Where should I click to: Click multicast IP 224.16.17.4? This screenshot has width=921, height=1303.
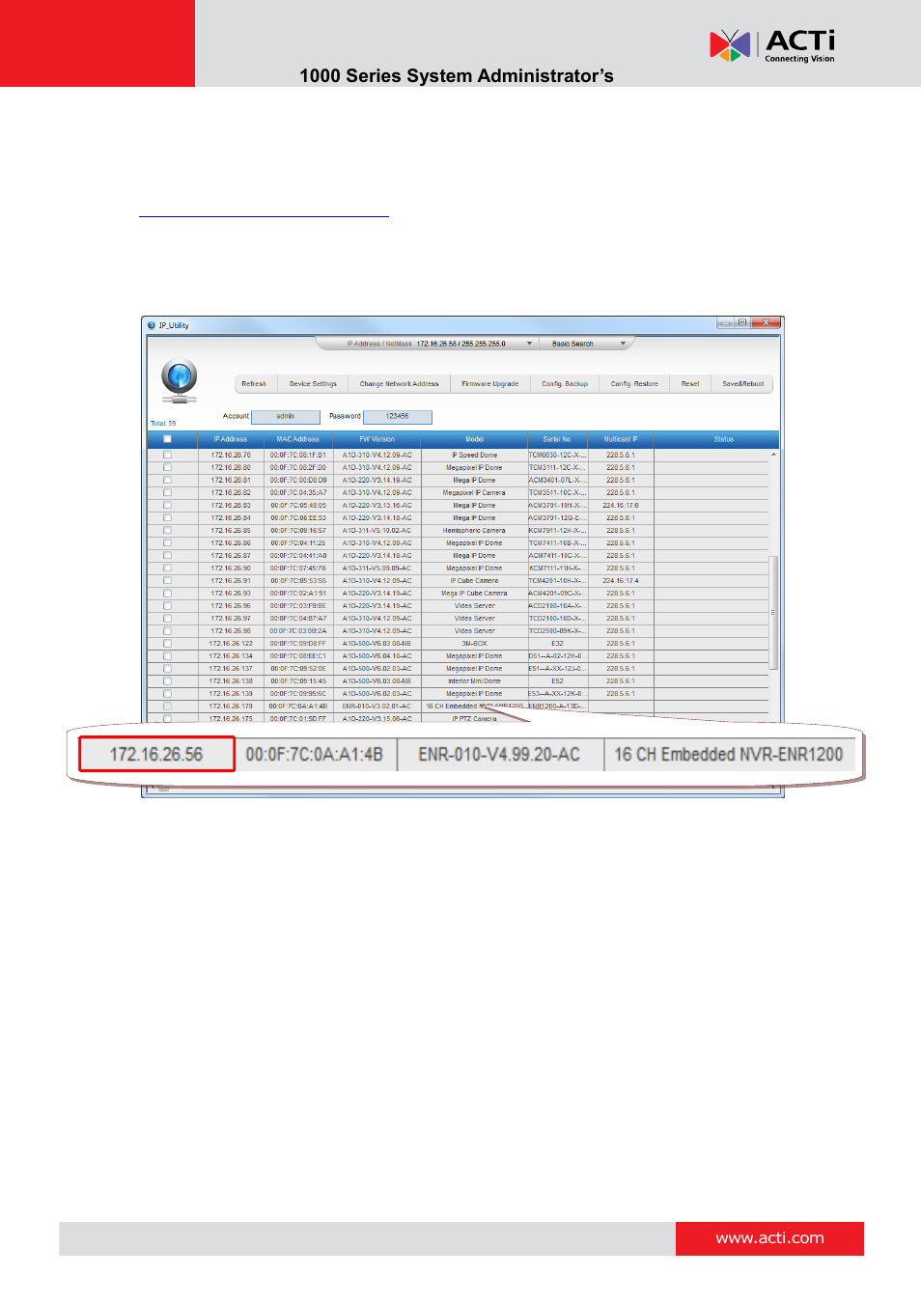(621, 580)
